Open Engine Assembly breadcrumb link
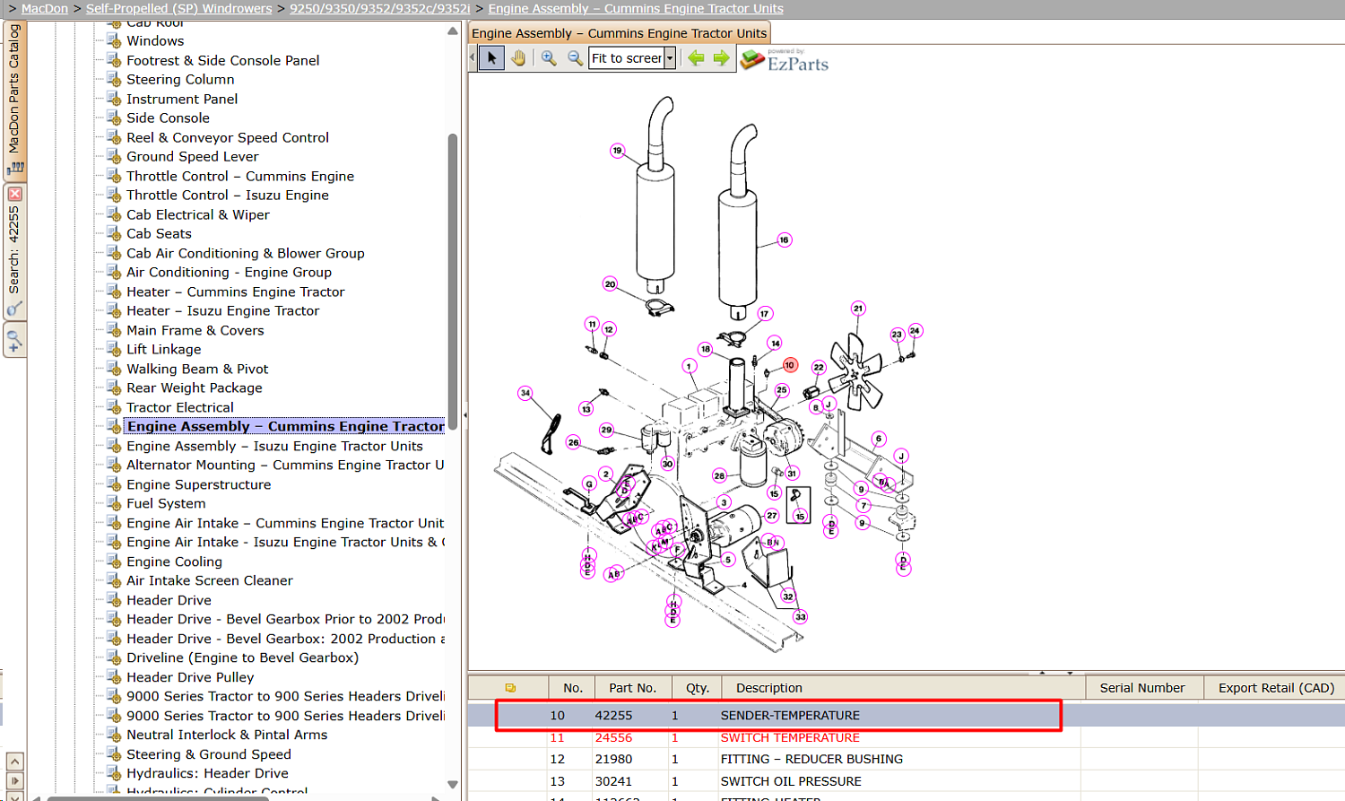Screen dimensions: 1345x801 636,8
